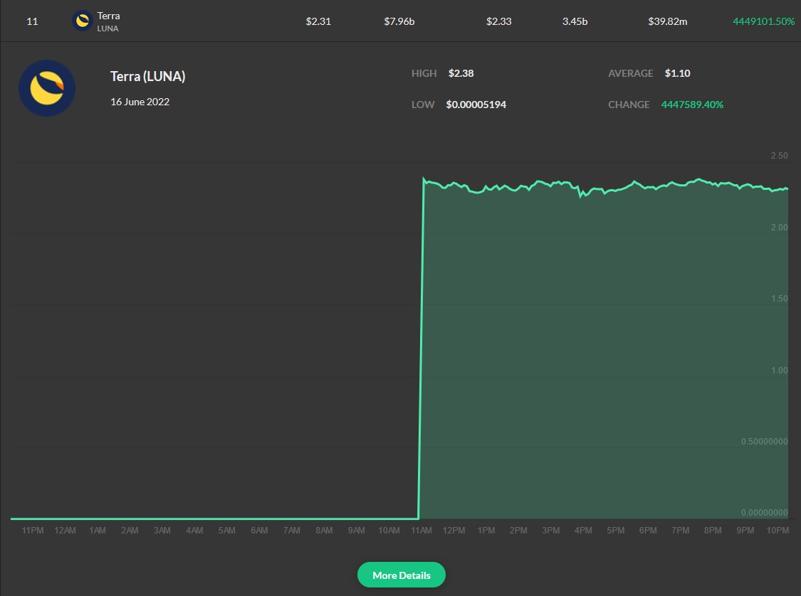The image size is (801, 596).
Task: Click the $39.82m volume value
Action: click(x=667, y=21)
